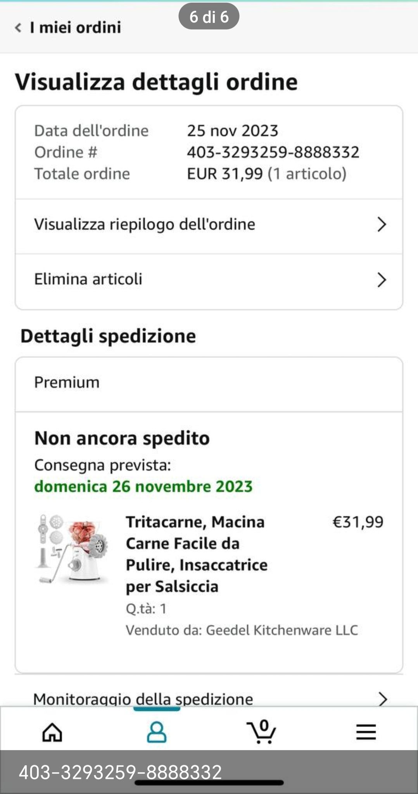Open the hamburger menu icon
418x794 pixels.
(366, 732)
